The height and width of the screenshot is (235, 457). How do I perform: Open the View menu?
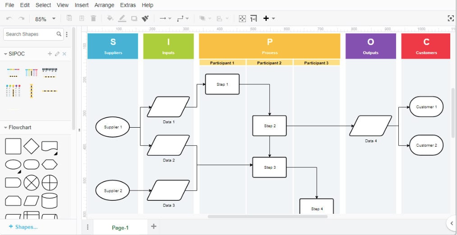click(63, 5)
